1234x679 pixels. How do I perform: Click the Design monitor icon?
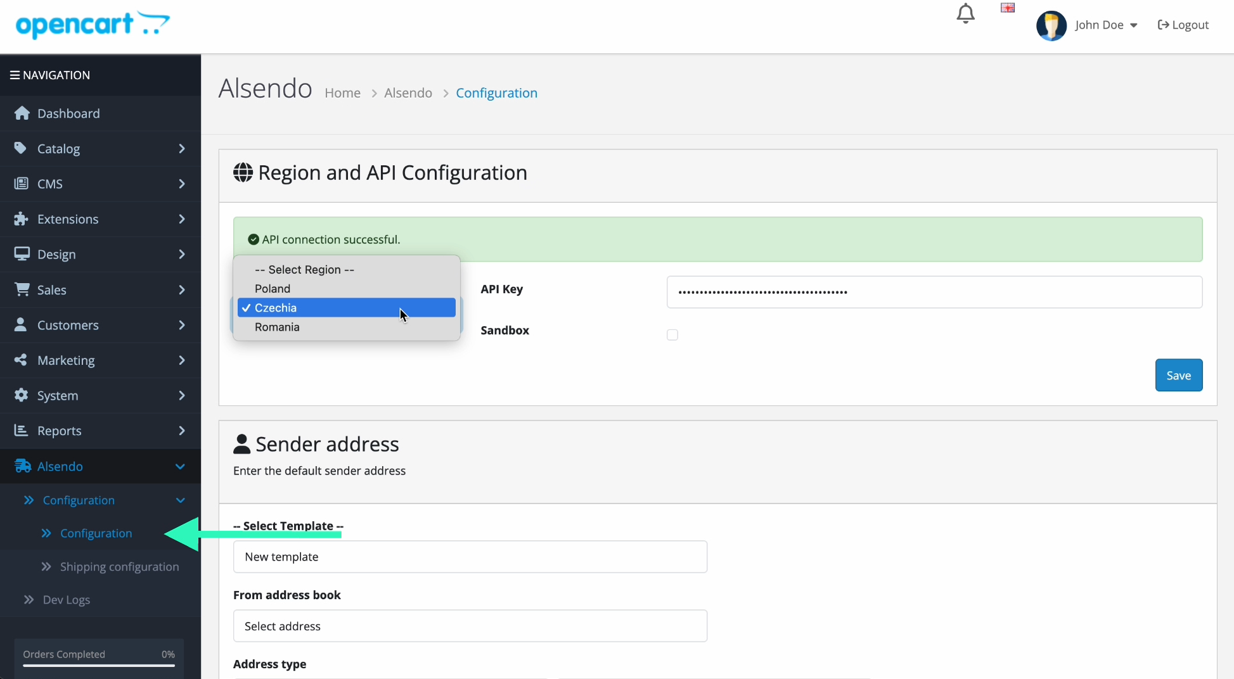tap(22, 254)
